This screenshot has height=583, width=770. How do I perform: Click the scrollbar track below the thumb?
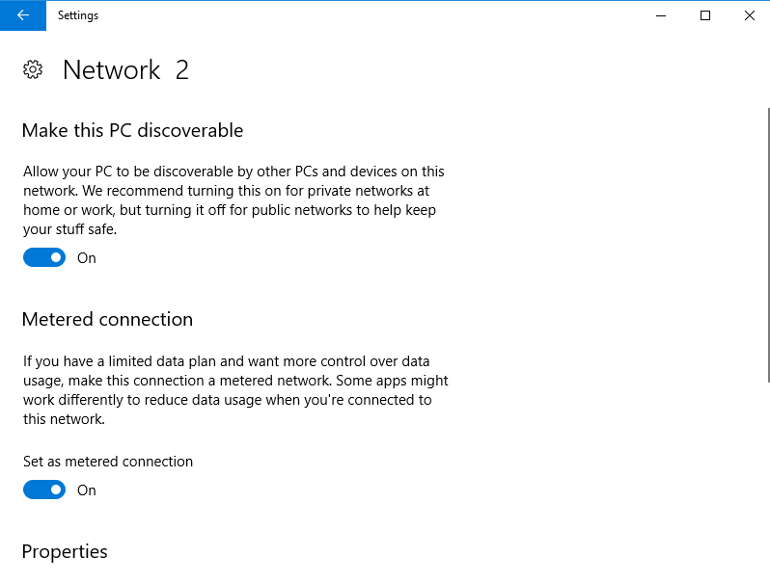[x=767, y=482]
